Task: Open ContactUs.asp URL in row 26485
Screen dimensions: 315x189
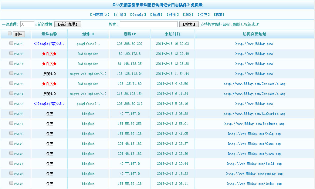Action: pos(254,84)
